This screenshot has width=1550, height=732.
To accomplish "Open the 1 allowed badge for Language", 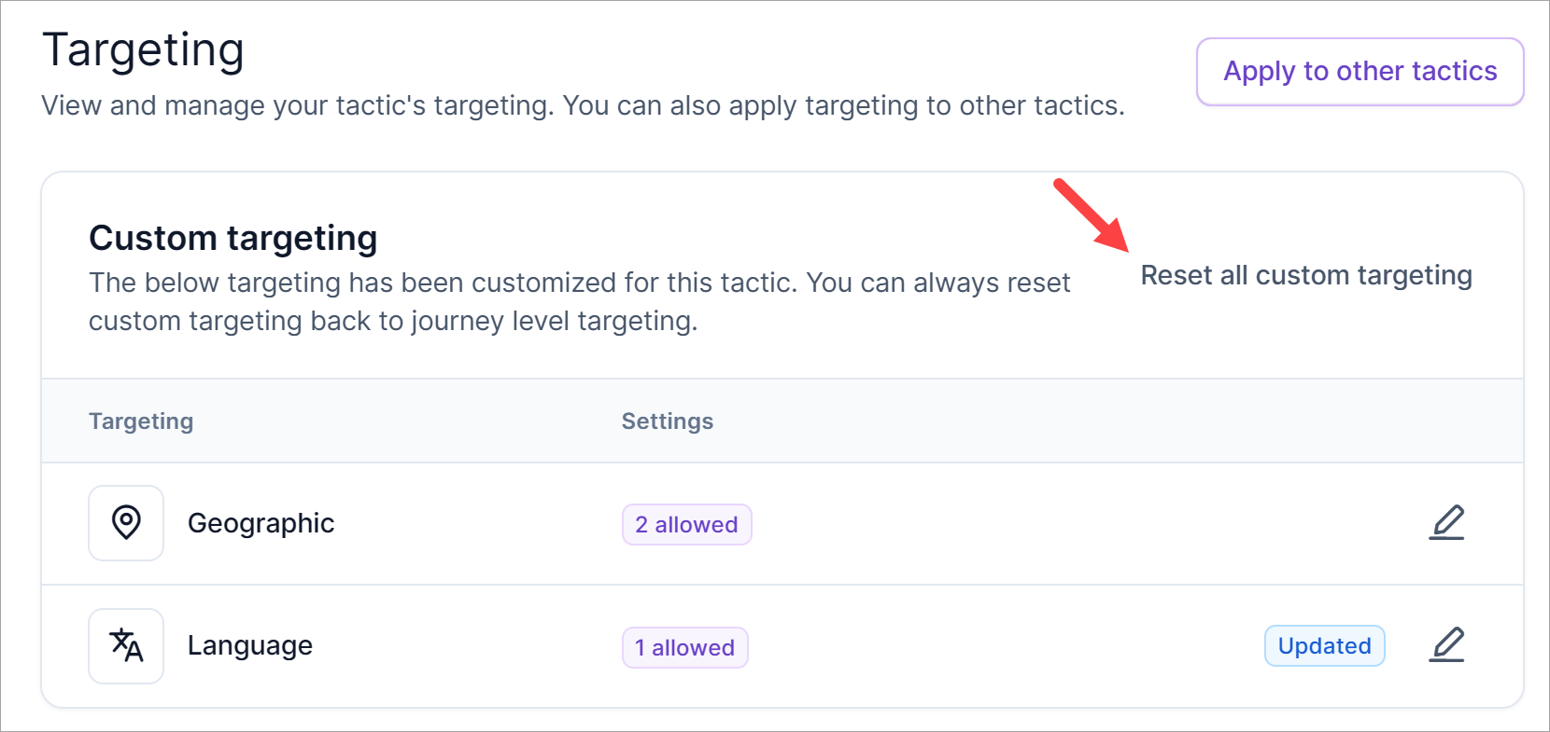I will 684,647.
